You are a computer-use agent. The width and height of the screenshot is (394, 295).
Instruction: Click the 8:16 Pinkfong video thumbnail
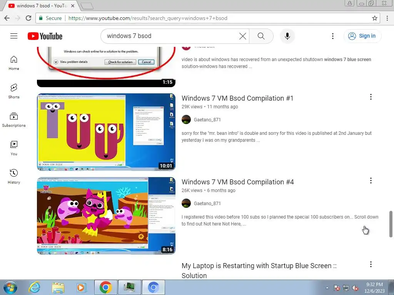pyautogui.click(x=106, y=216)
